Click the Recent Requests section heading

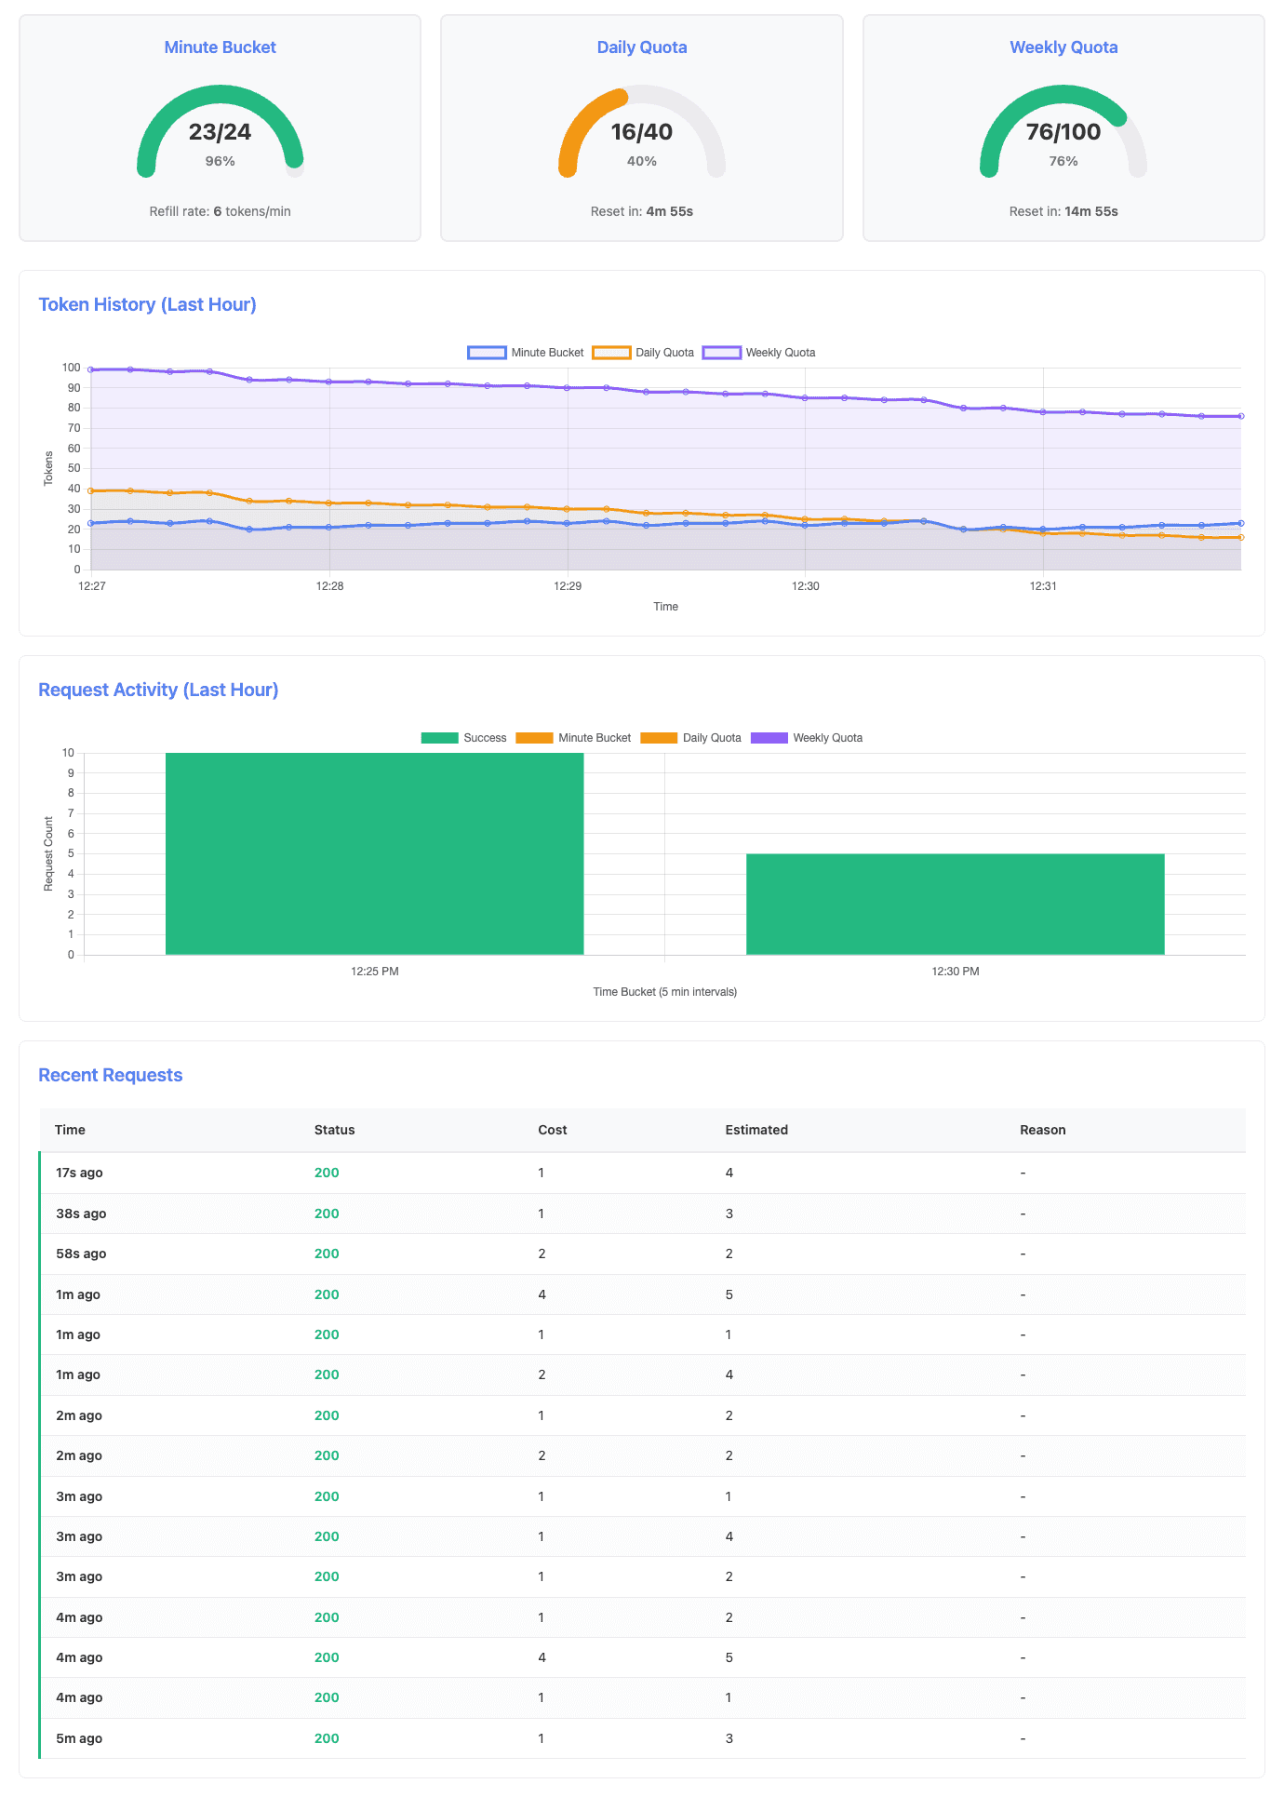(110, 1075)
